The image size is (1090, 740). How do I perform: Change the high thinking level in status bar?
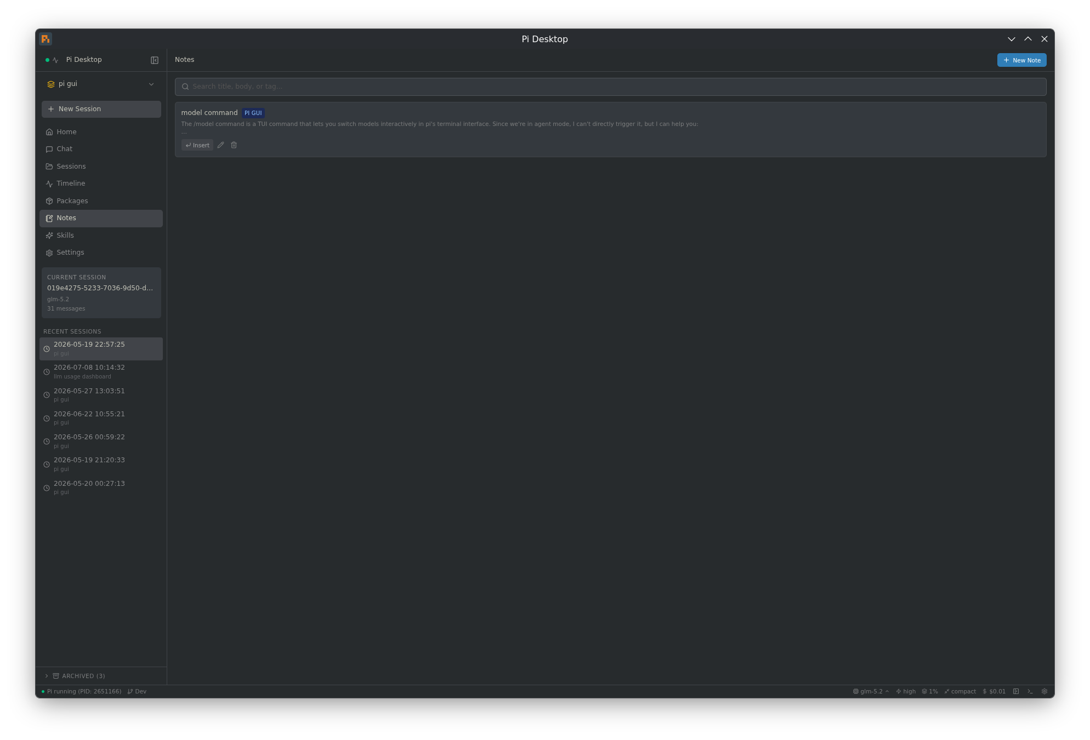906,691
